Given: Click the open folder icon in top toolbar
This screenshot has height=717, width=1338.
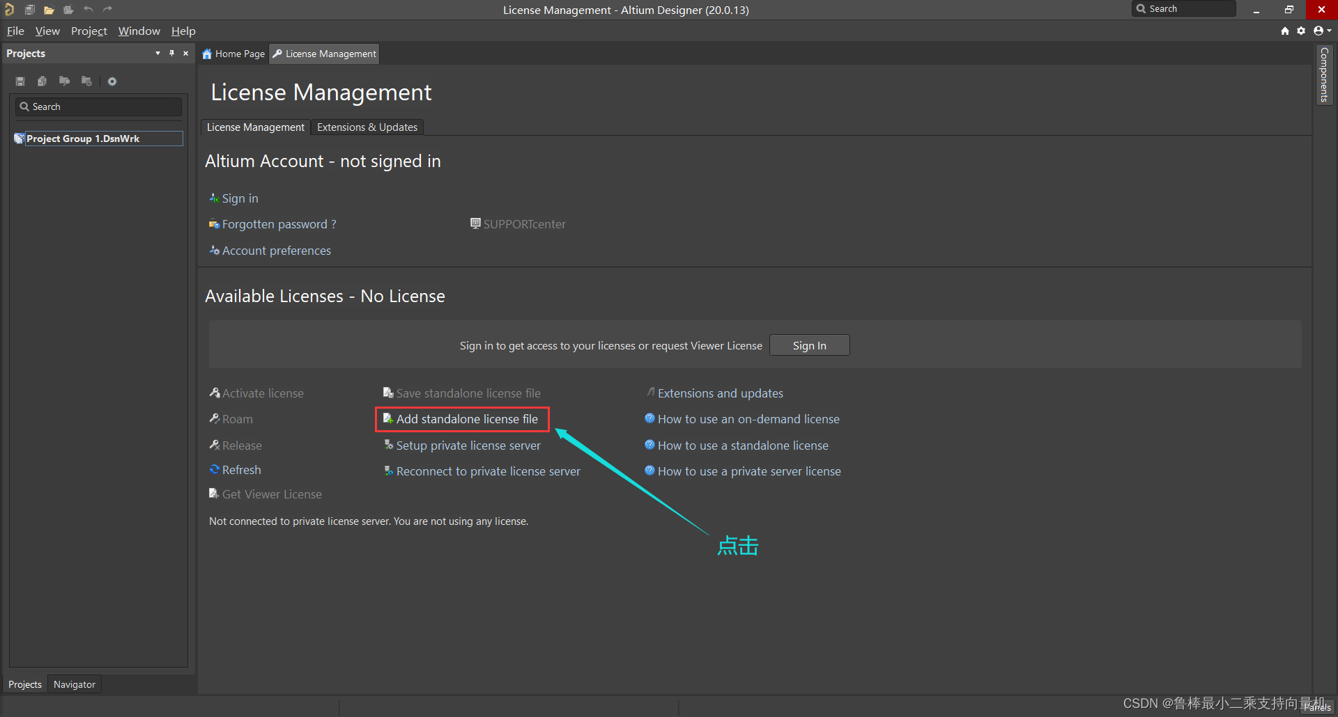Looking at the screenshot, I should [x=49, y=10].
